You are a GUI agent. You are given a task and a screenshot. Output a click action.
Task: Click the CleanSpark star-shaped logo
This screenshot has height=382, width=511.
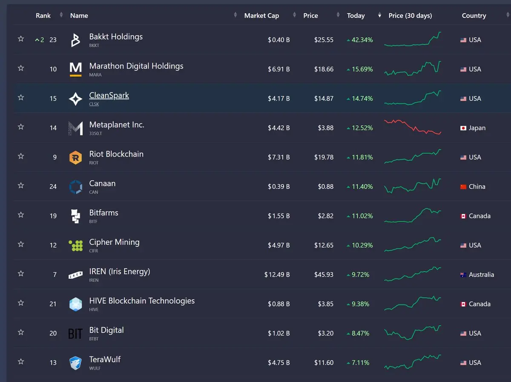pos(76,99)
